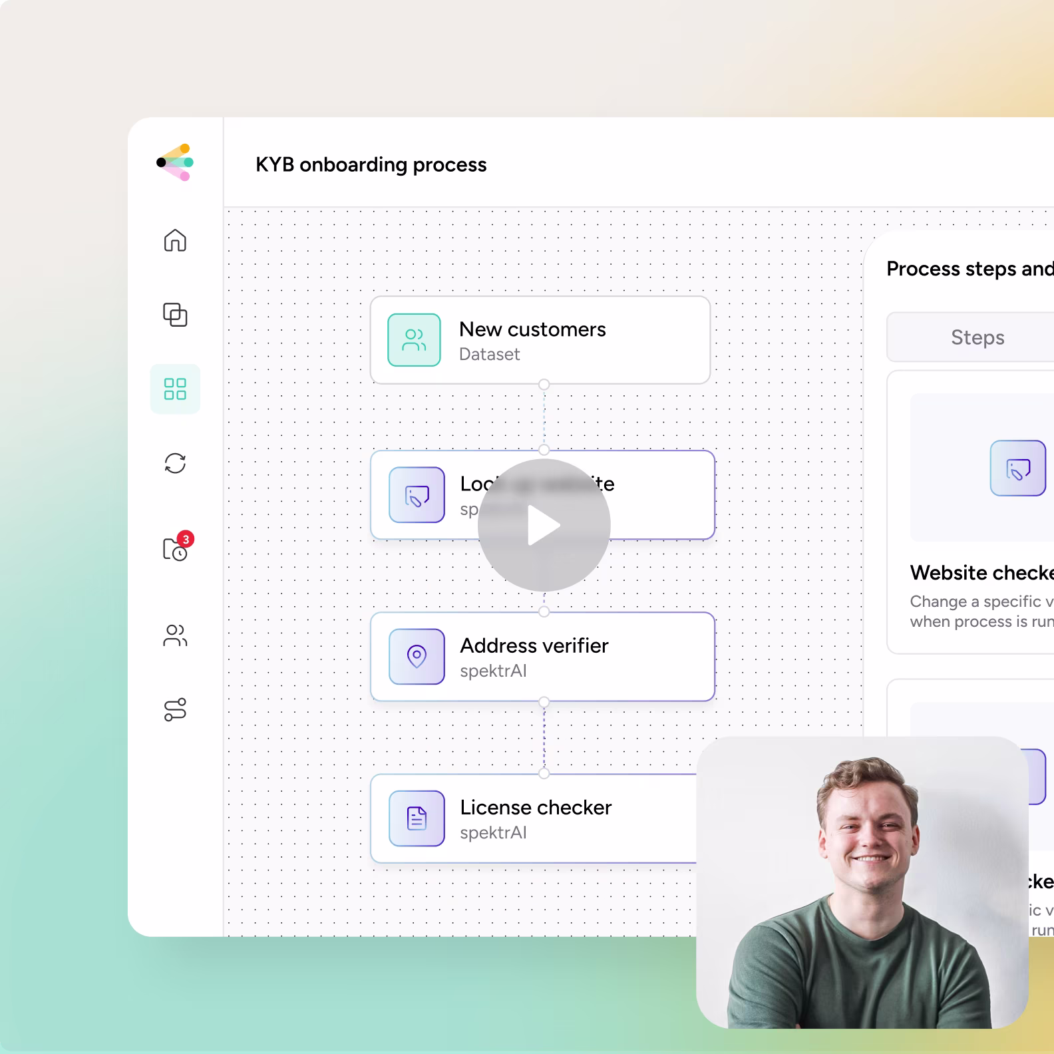Screen dimensions: 1054x1054
Task: Click connector dot below Address verifier node
Action: [x=544, y=702]
